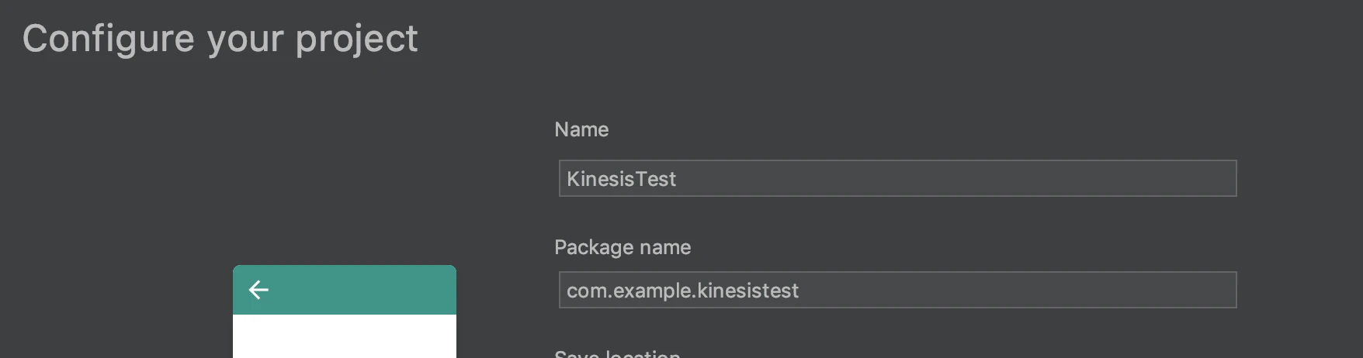
Task: Click the back arrow in the template preview
Action: [258, 290]
